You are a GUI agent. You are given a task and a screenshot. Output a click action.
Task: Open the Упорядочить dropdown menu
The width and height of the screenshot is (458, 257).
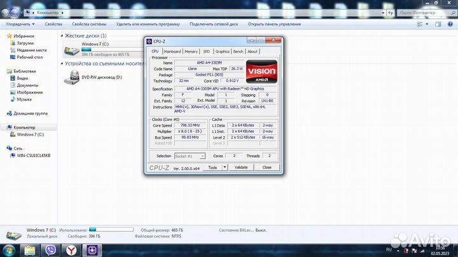(19, 24)
